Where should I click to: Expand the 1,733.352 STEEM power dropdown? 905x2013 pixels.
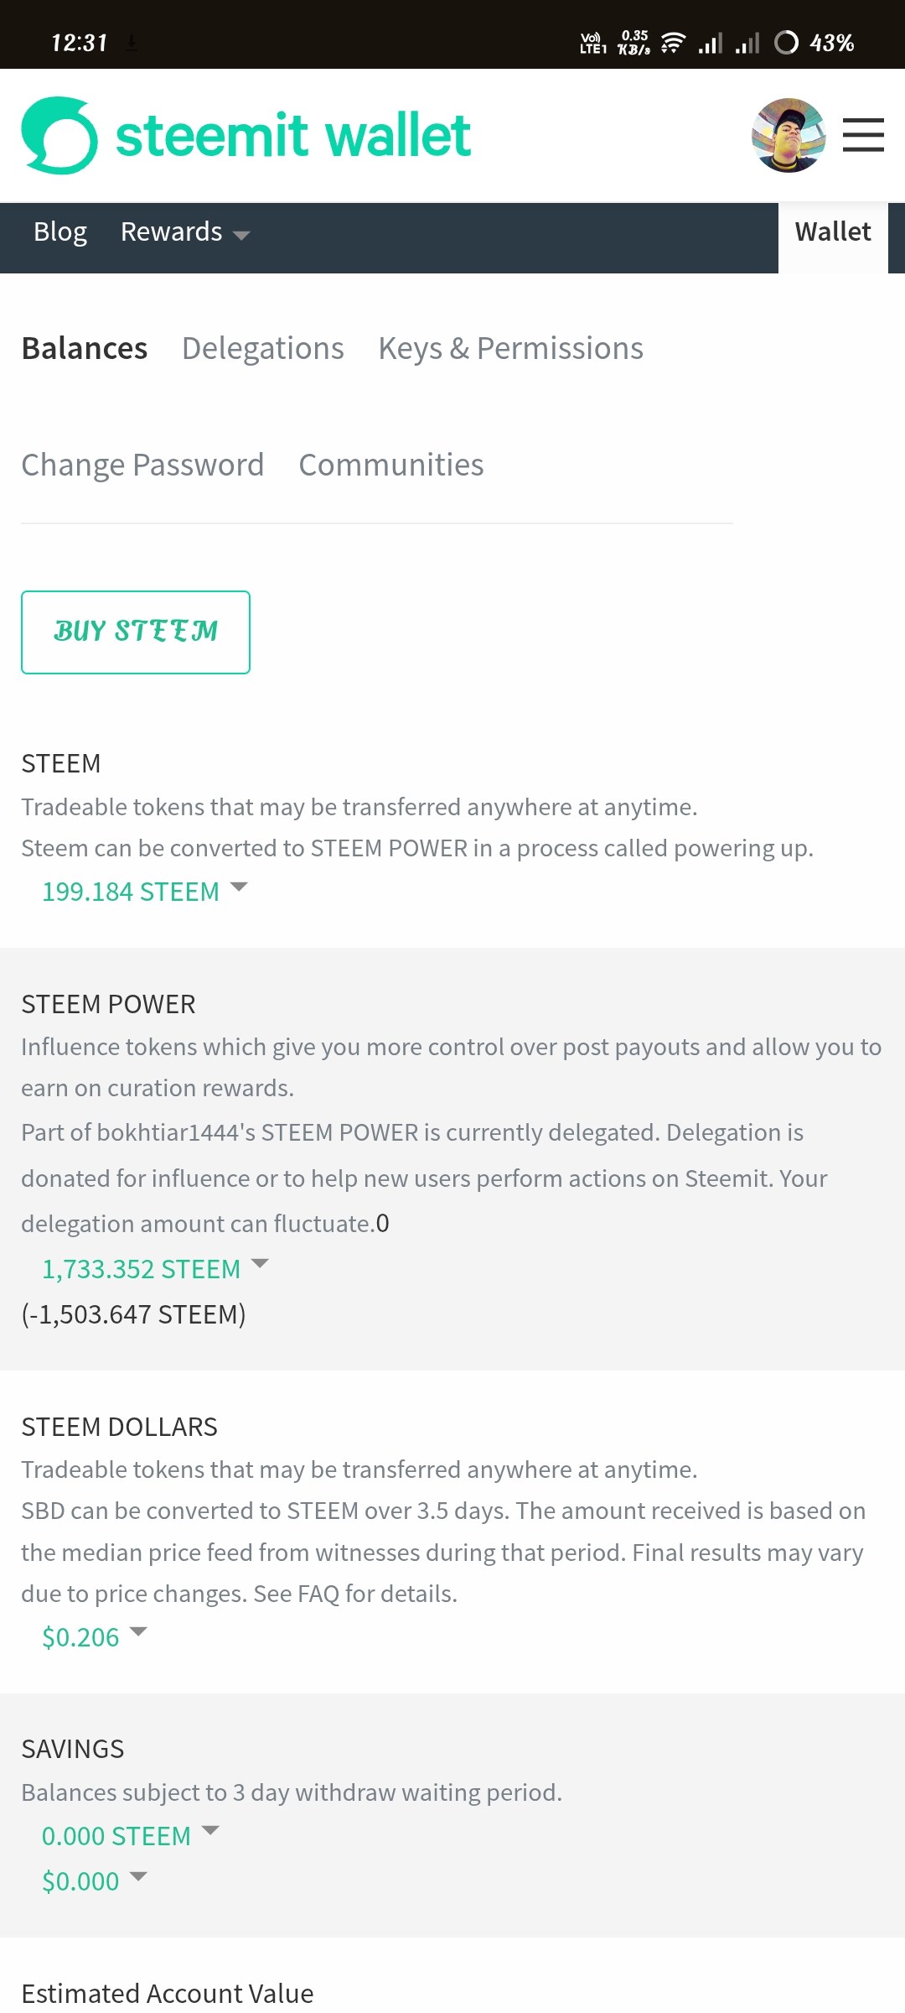click(x=155, y=1269)
